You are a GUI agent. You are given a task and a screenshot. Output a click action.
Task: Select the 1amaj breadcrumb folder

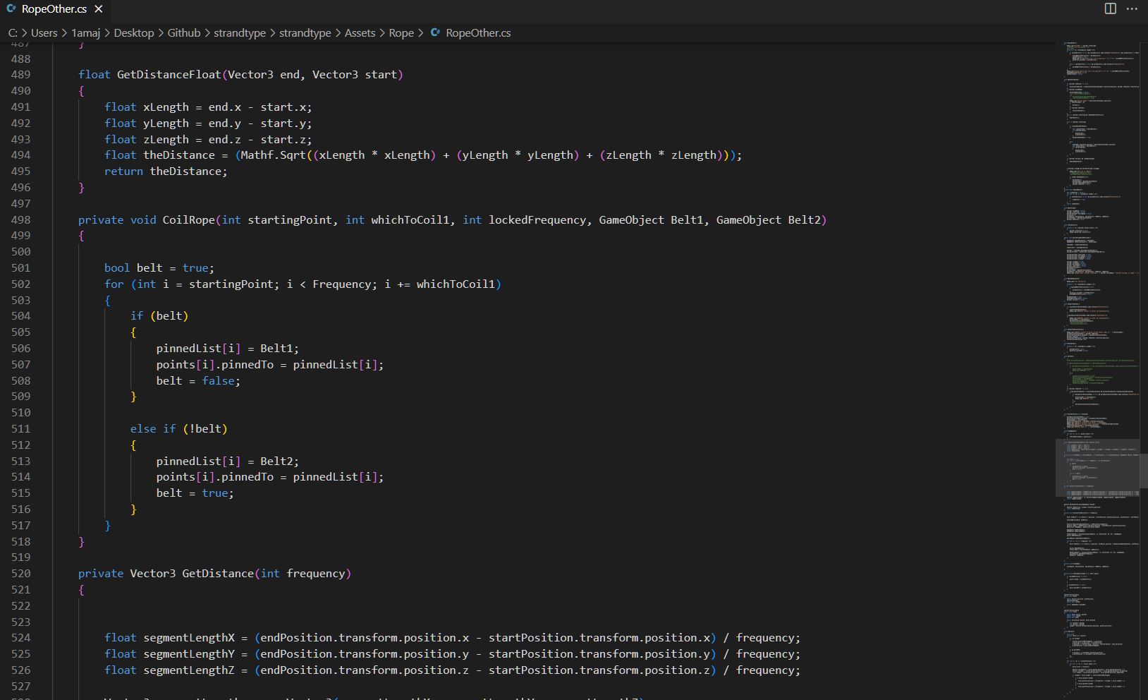[x=86, y=32]
